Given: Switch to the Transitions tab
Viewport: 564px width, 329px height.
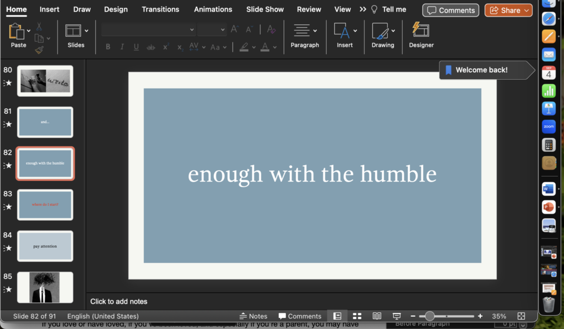Looking at the screenshot, I should (160, 9).
